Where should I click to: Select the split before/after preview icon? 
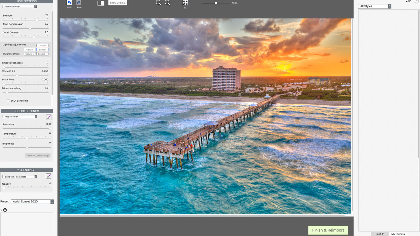click(101, 3)
